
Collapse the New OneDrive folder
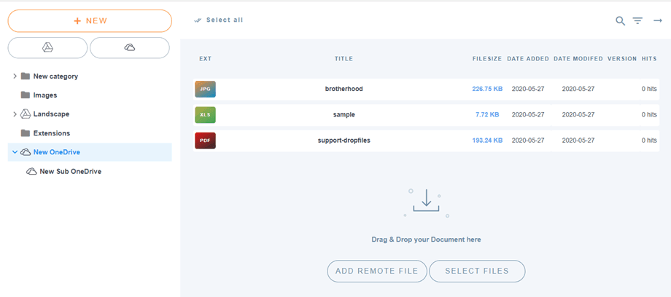point(15,152)
